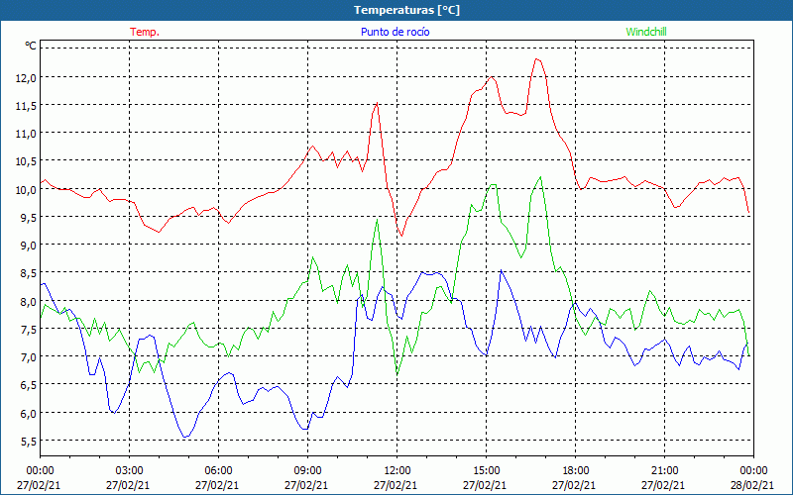Click the '6,5' y-axis value
793x495 pixels.
point(28,385)
